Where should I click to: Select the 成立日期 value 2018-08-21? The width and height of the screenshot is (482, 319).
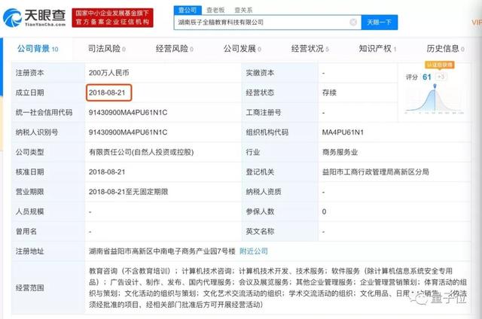pos(107,93)
